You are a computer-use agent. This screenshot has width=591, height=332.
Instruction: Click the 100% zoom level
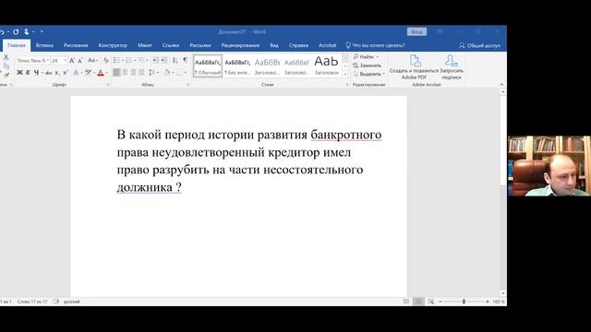pos(499,302)
